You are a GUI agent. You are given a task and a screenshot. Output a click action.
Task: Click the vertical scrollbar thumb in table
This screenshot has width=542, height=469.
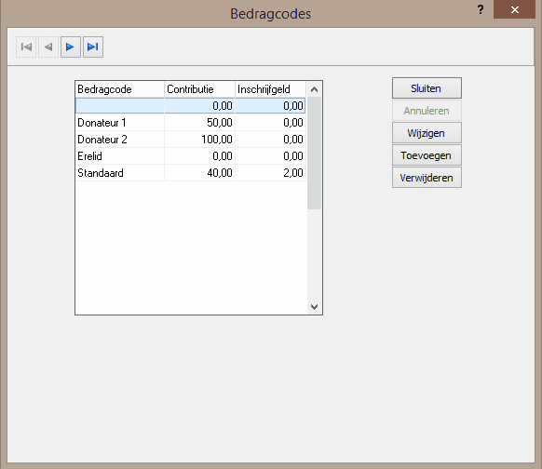pos(314,154)
